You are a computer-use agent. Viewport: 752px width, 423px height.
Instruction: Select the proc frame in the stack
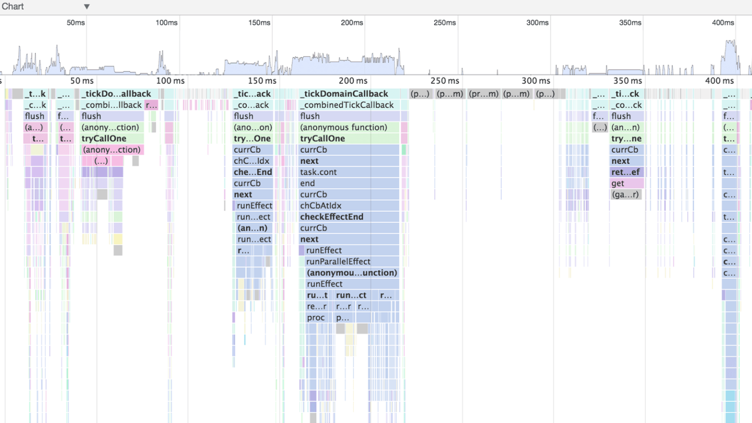(316, 317)
